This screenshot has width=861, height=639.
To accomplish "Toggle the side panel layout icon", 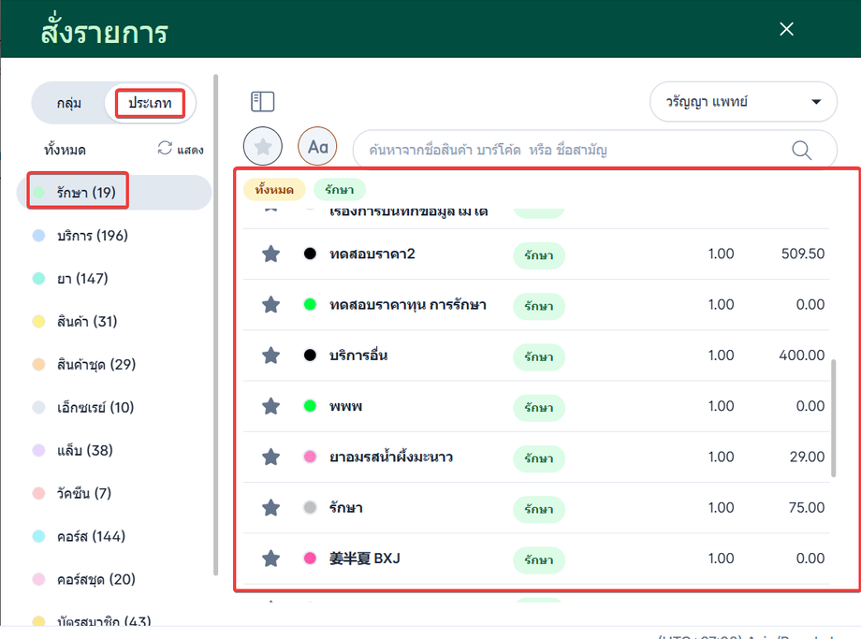I will (262, 102).
